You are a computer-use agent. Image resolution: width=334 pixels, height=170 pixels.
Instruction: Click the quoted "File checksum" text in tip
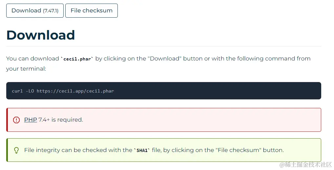click(x=238, y=150)
